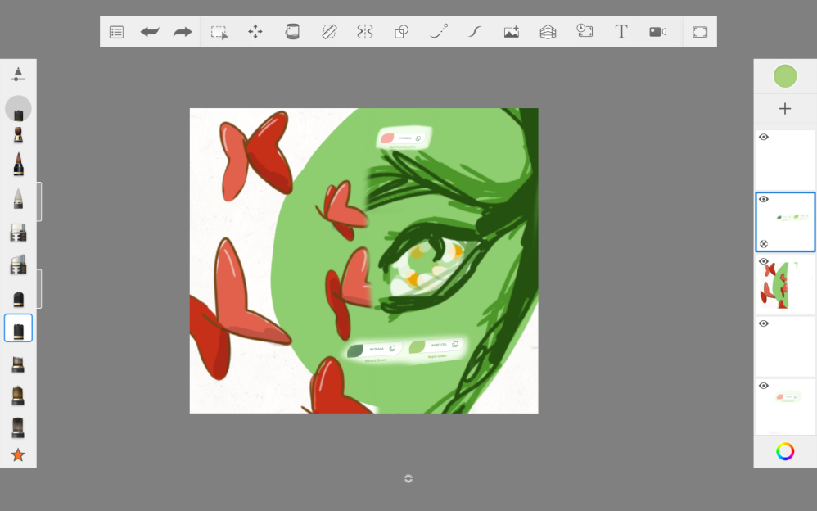Select the pointed brown inking pen
The height and width of the screenshot is (511, 817).
tap(18, 165)
